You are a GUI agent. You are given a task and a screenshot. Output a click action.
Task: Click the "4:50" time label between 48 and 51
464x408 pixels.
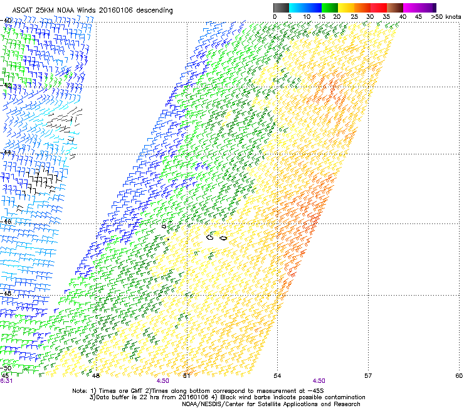[163, 381]
